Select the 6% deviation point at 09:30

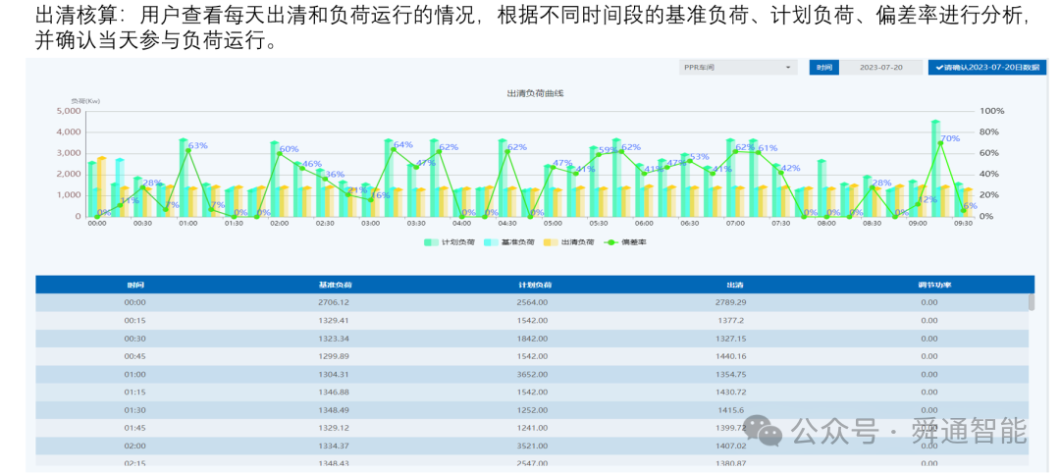964,210
